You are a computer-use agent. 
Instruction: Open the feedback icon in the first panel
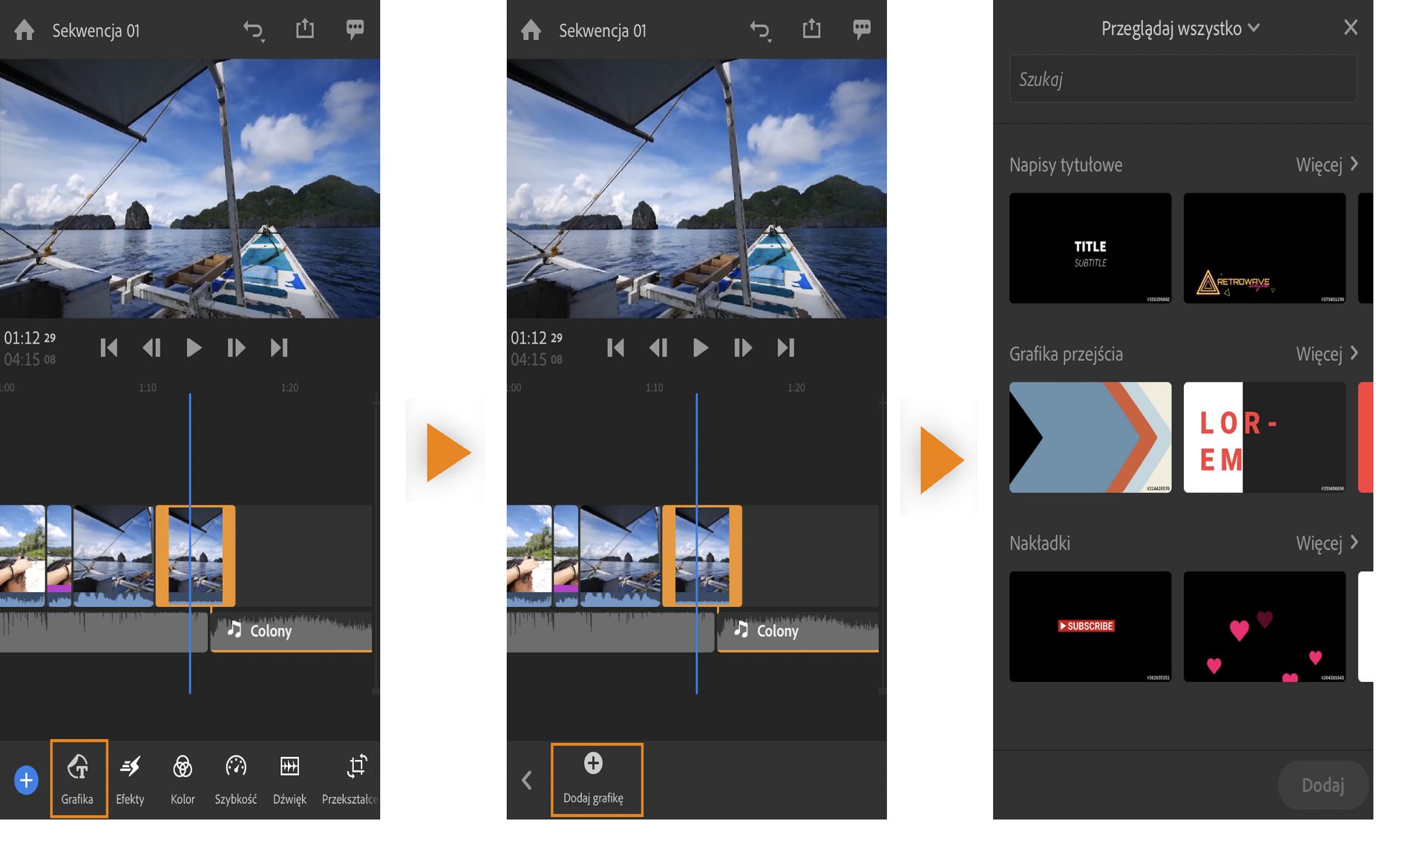pos(355,29)
